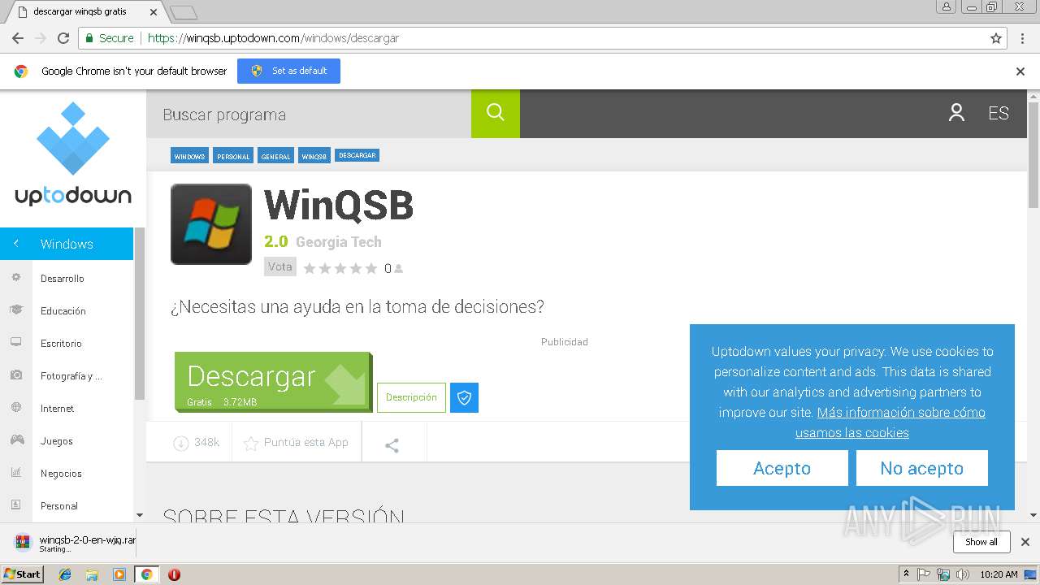This screenshot has height=585, width=1040.
Task: Open the user account icon
Action: (x=956, y=113)
